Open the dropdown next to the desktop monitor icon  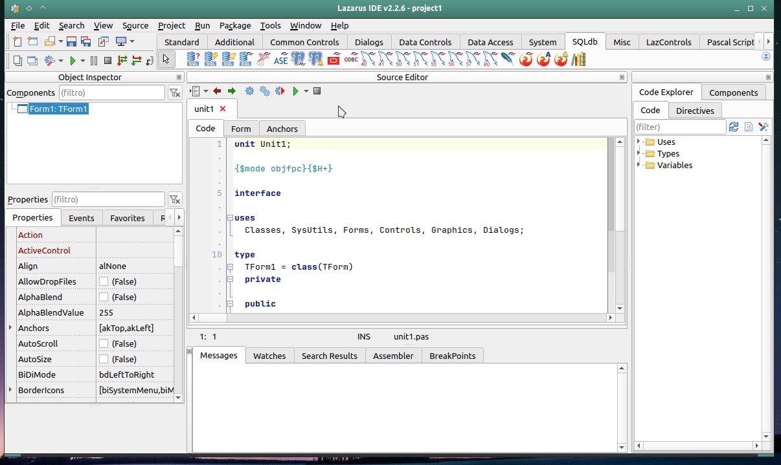132,41
